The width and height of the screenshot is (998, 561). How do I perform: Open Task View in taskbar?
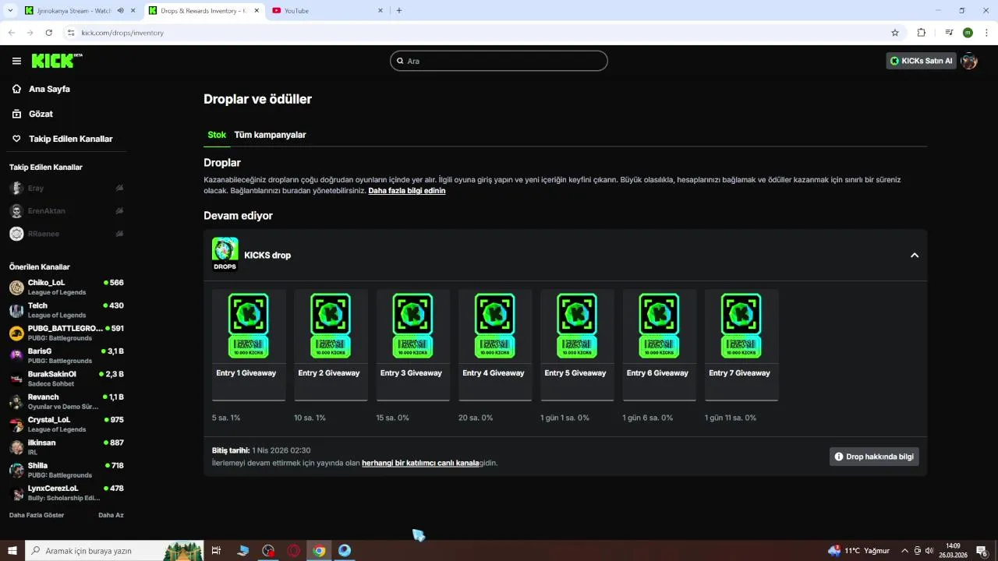[x=217, y=551]
